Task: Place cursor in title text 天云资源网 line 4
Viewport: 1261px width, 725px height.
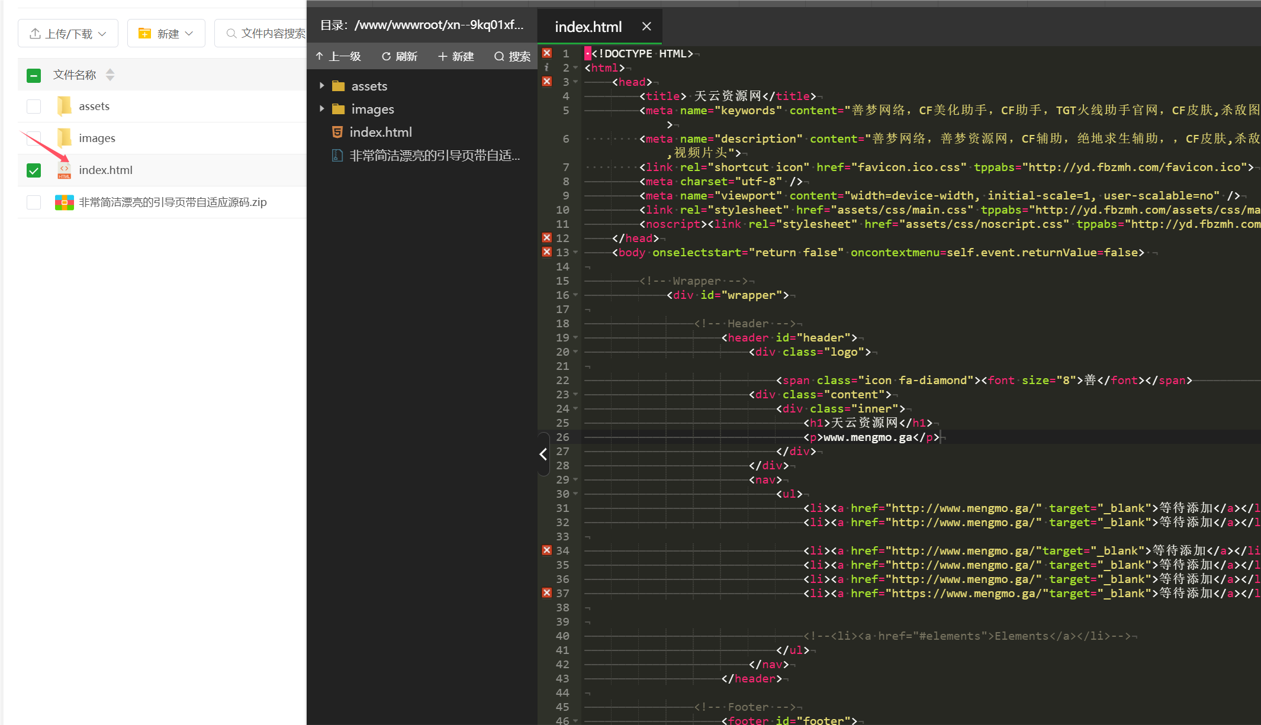Action: [x=728, y=96]
